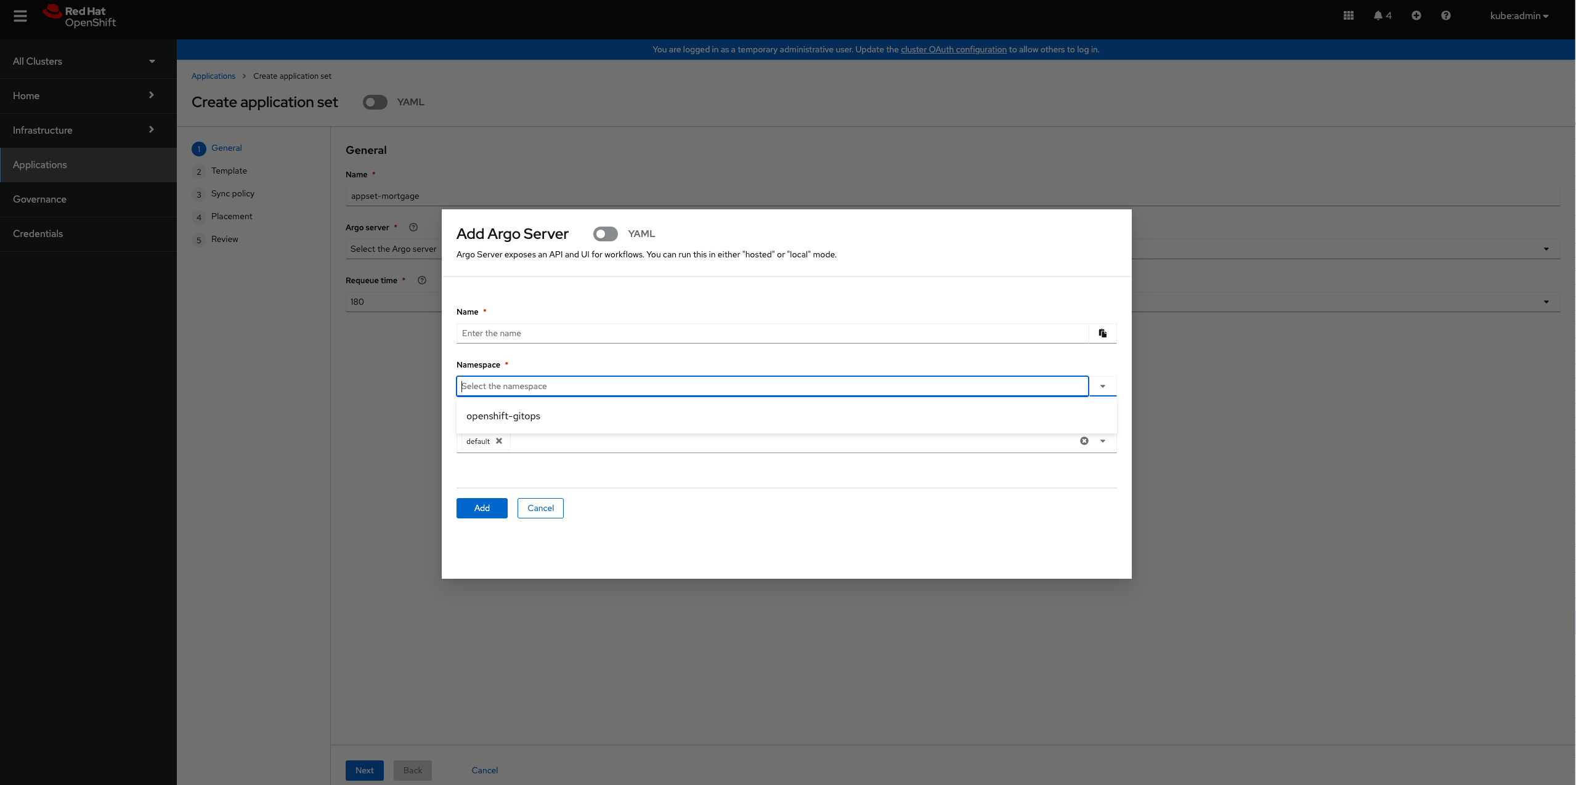Toggle YAML switch in Add Argo Server dialog
Screen dimensions: 1576x785
click(605, 234)
